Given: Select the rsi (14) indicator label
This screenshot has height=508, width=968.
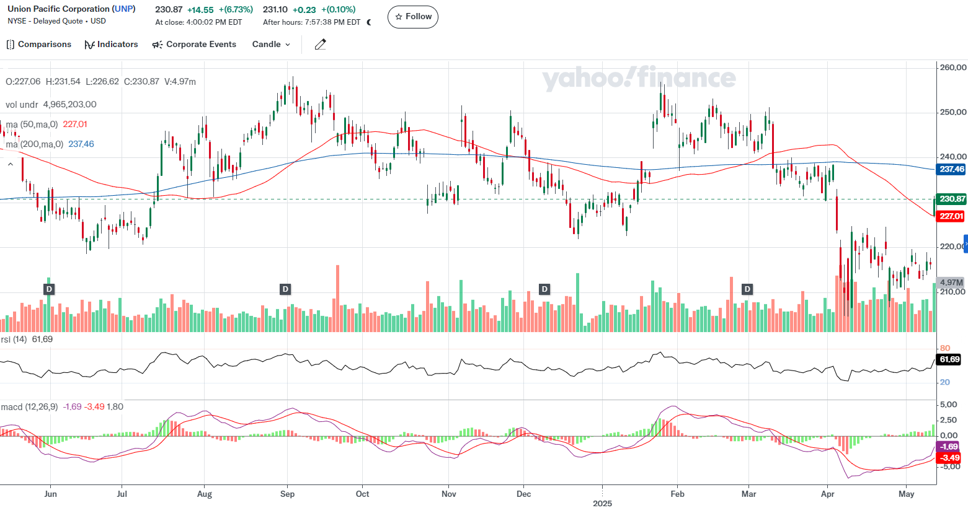Looking at the screenshot, I should (x=14, y=339).
